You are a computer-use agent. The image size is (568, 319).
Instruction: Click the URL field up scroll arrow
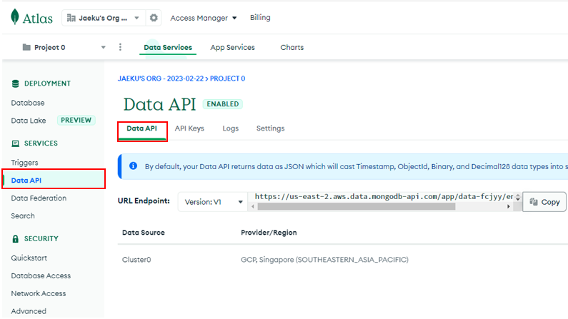click(x=518, y=196)
